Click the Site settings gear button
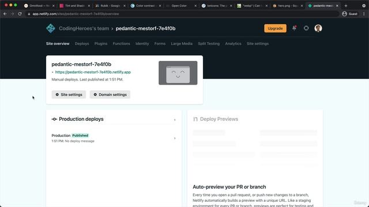The width and height of the screenshot is (369, 207). [69, 94]
